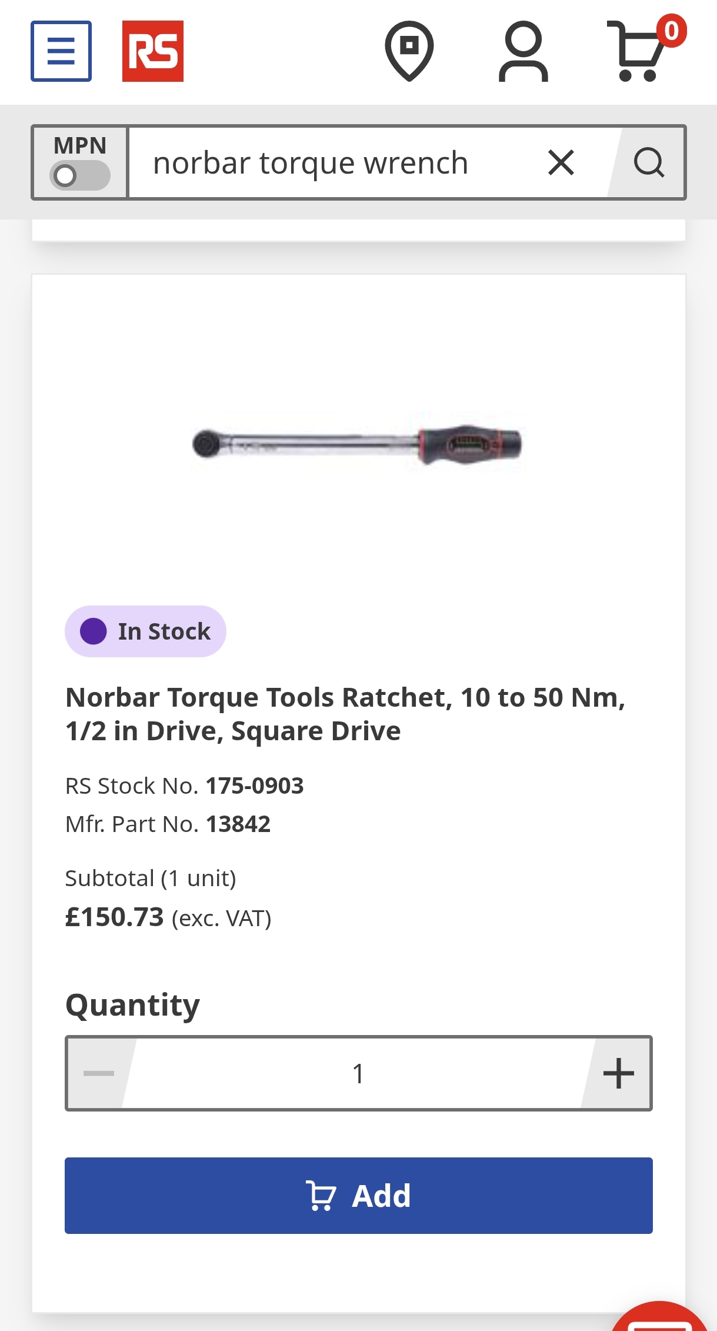
Task: Click the RS Stock No. 175-0903
Action: (x=254, y=786)
